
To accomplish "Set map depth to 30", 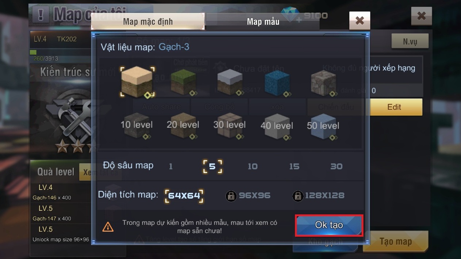I will pos(336,167).
